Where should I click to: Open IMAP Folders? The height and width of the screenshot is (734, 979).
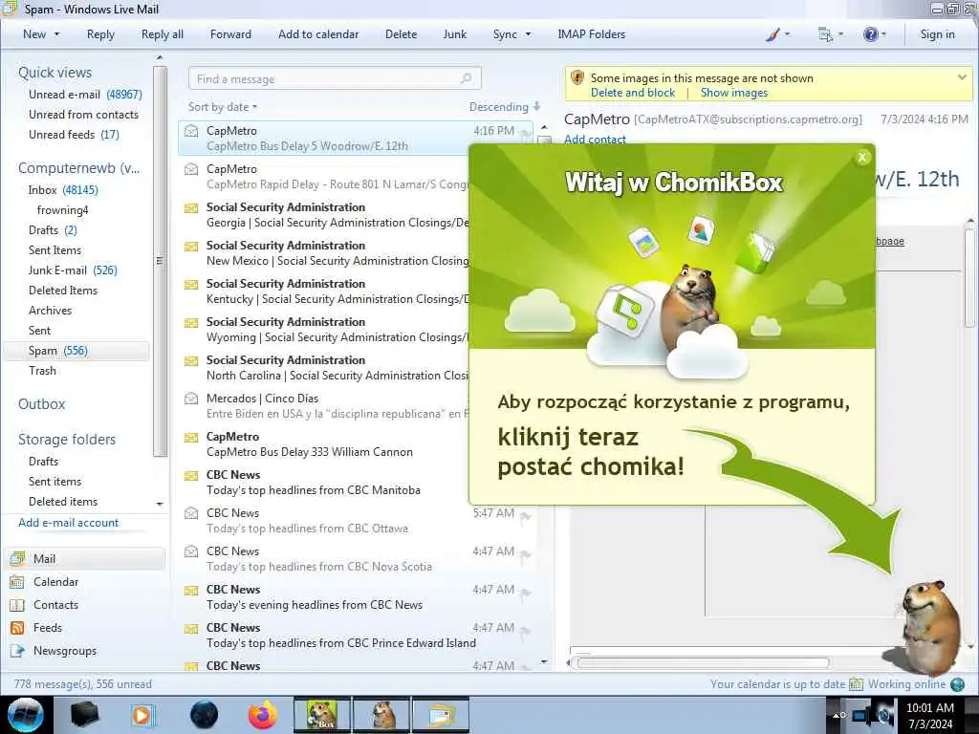(591, 34)
